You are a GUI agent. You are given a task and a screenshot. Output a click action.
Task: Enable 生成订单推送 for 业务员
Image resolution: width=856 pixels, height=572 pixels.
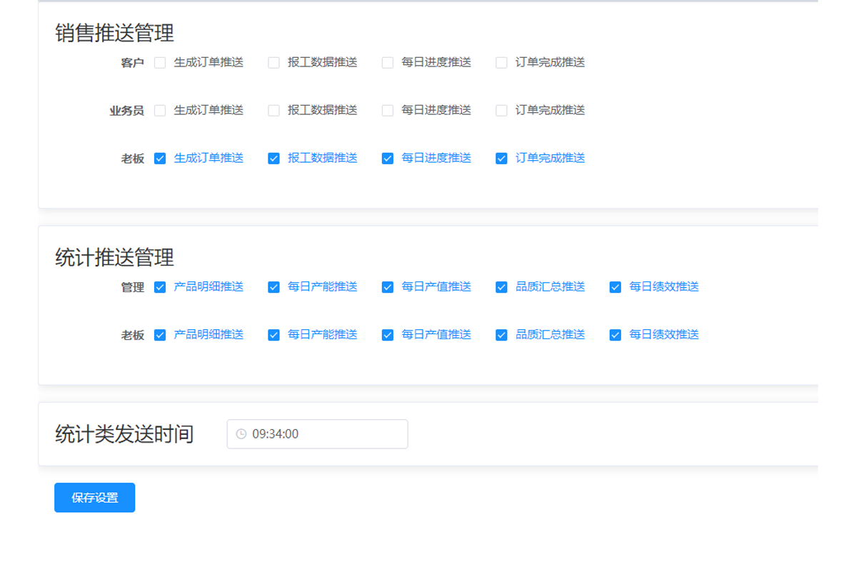click(160, 111)
